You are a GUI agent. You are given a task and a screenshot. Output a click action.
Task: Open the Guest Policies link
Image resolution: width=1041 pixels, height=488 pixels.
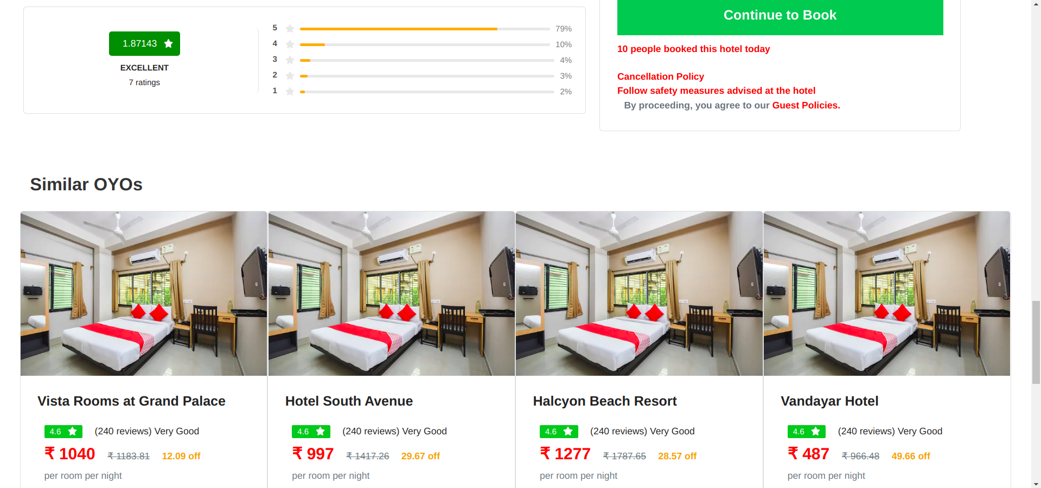coord(805,105)
